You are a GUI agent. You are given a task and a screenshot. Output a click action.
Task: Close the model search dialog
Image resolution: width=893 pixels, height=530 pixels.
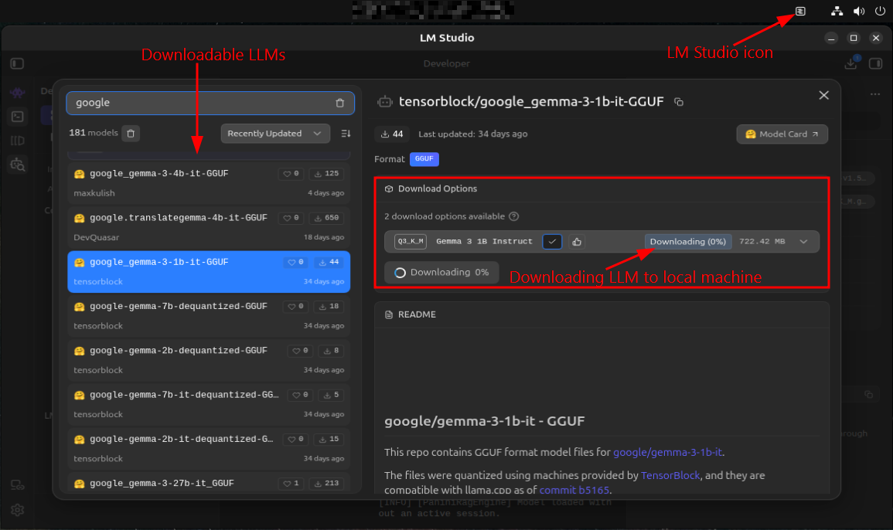[x=823, y=95]
